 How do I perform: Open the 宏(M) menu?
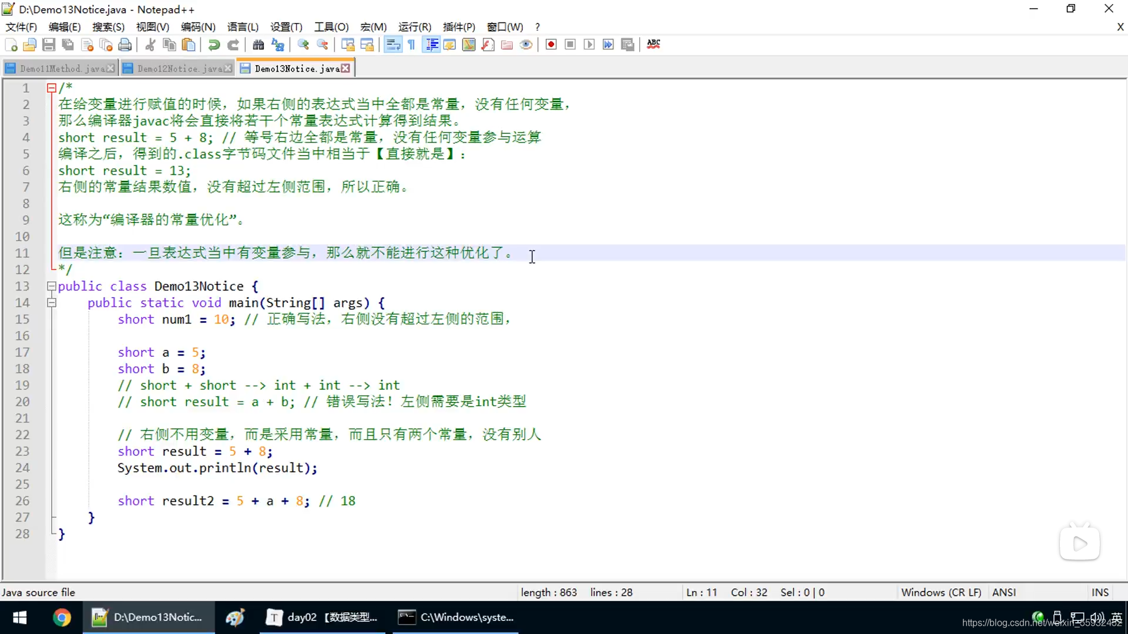(373, 27)
